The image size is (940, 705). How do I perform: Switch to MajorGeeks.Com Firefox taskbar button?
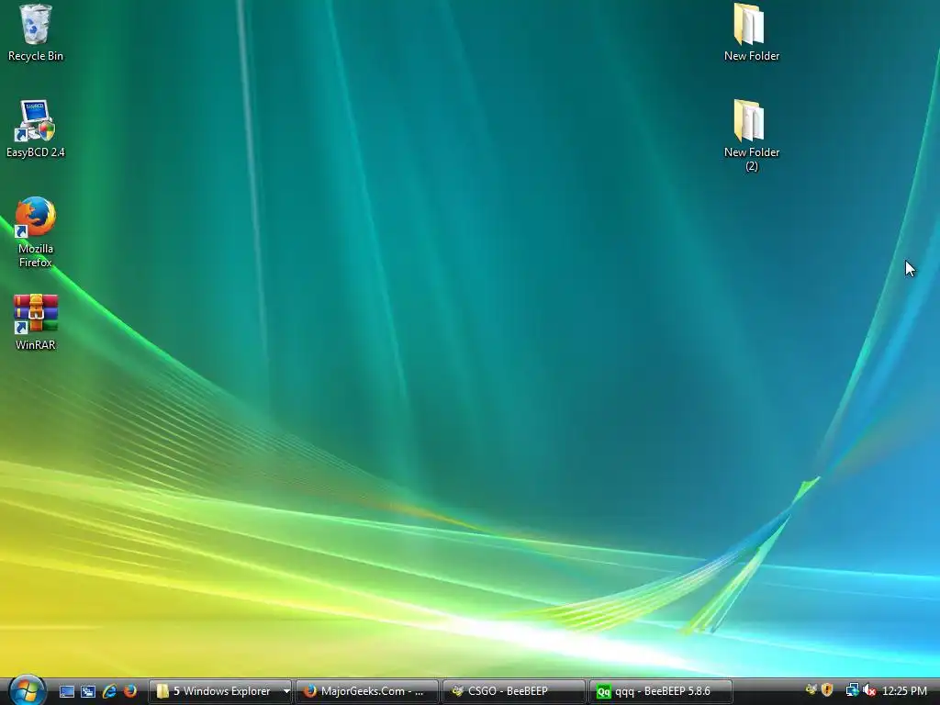pyautogui.click(x=366, y=691)
